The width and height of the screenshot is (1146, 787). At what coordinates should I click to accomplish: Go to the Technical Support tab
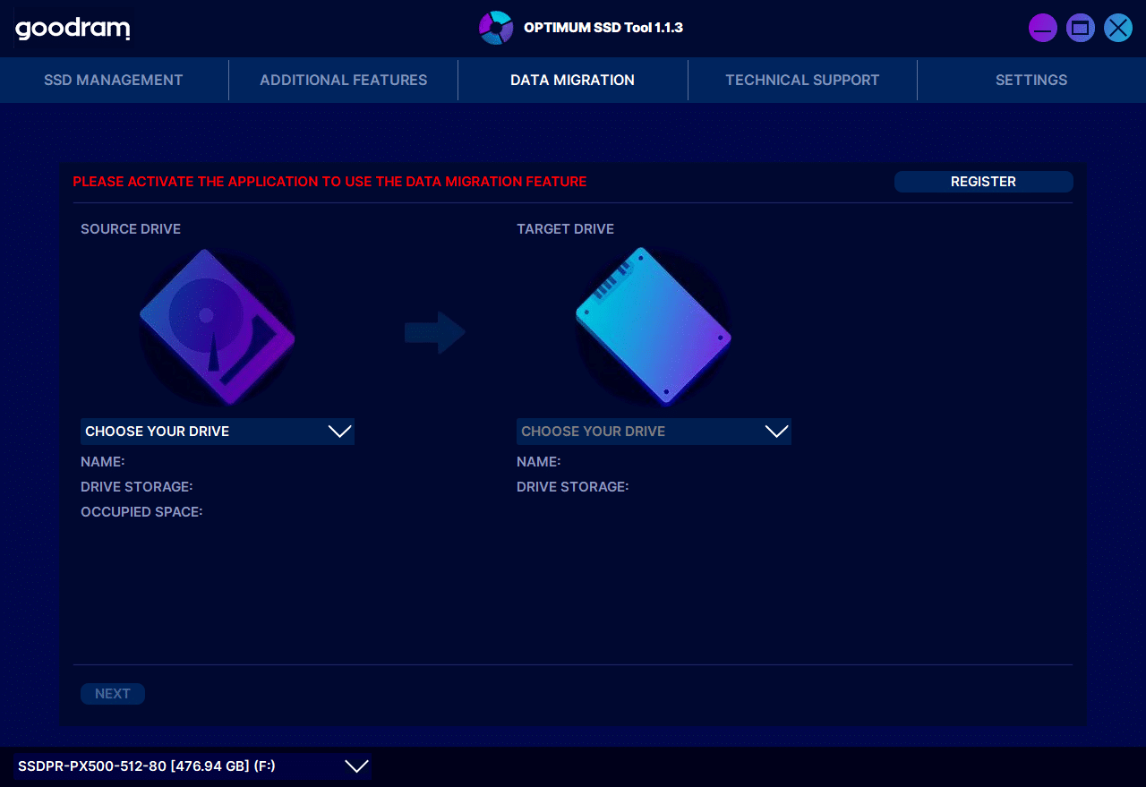[x=802, y=81]
